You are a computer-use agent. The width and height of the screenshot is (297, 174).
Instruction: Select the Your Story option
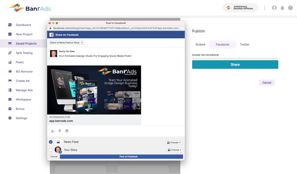point(51,150)
